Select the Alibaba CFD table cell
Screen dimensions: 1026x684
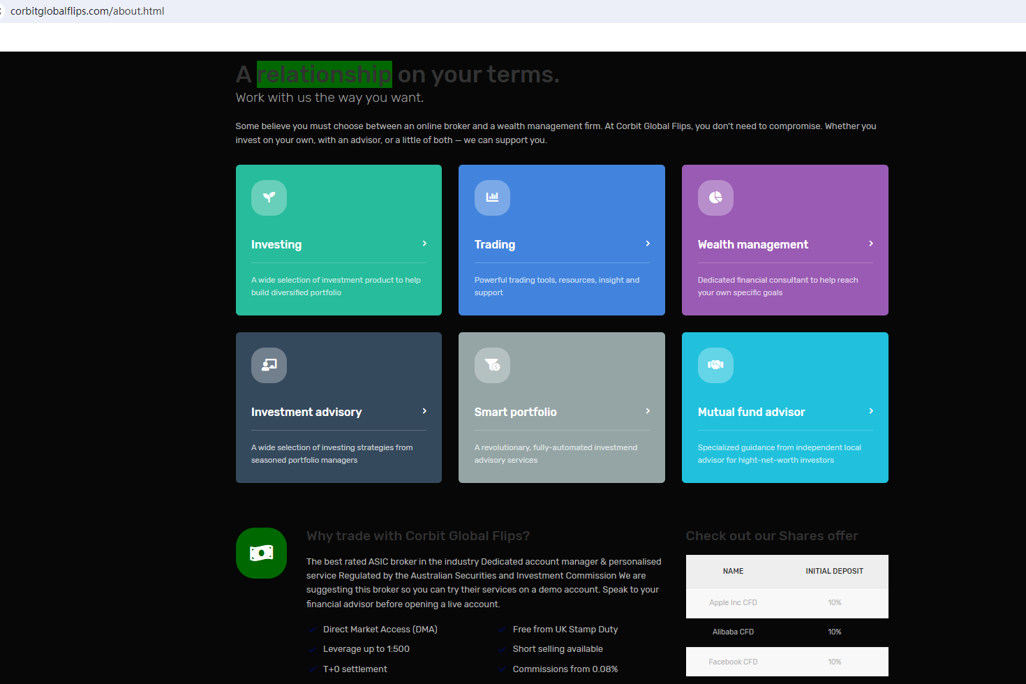coord(733,632)
